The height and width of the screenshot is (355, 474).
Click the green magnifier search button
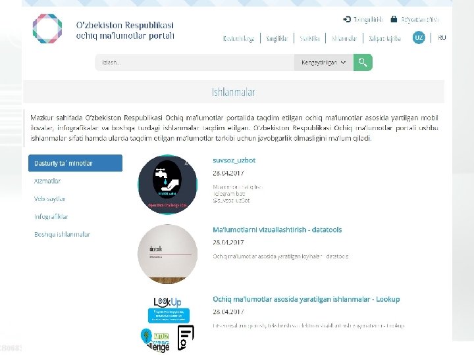point(363,62)
